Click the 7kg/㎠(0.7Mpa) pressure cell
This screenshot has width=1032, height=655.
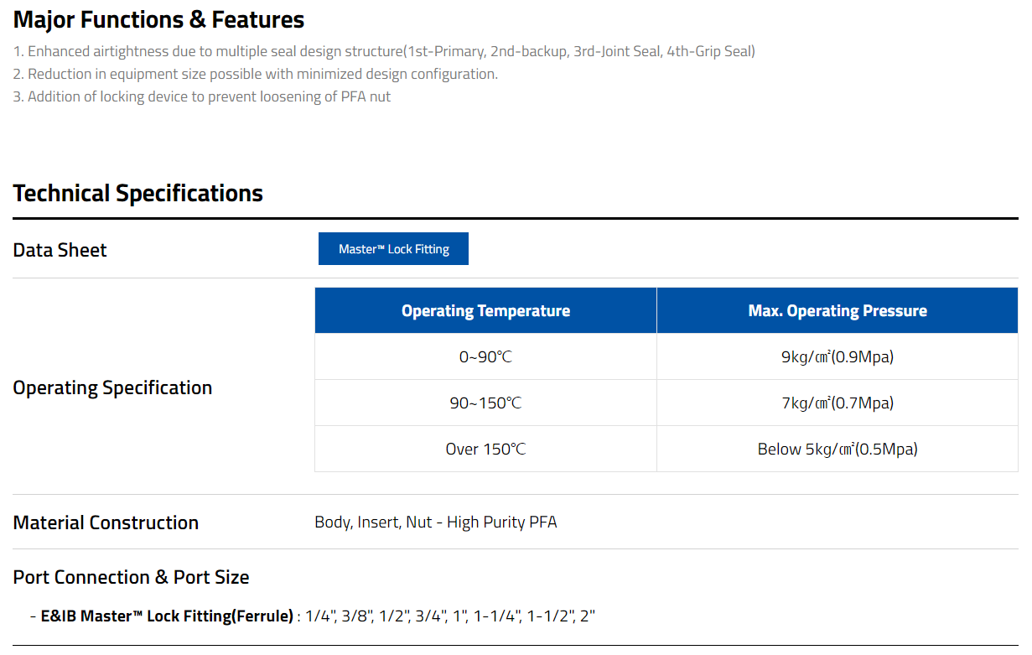(x=838, y=403)
